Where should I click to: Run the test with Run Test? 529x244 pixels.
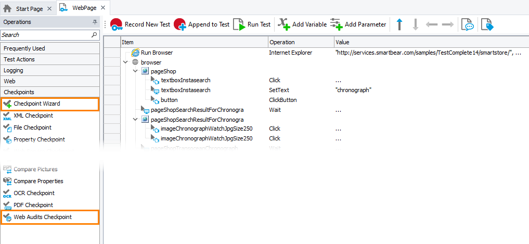[252, 24]
